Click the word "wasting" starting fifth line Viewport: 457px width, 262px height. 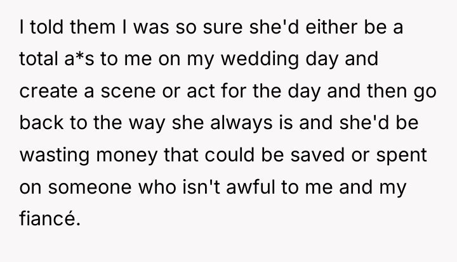[x=54, y=155]
